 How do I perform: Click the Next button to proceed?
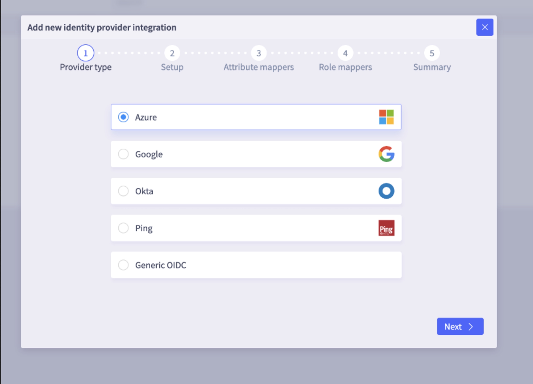pyautogui.click(x=460, y=326)
